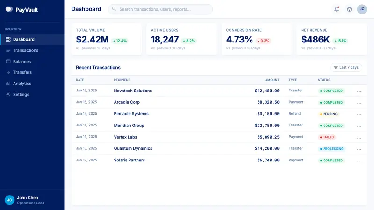Select the Novatech Solutions recipient
Image resolution: width=374 pixels, height=210 pixels.
[x=133, y=91]
